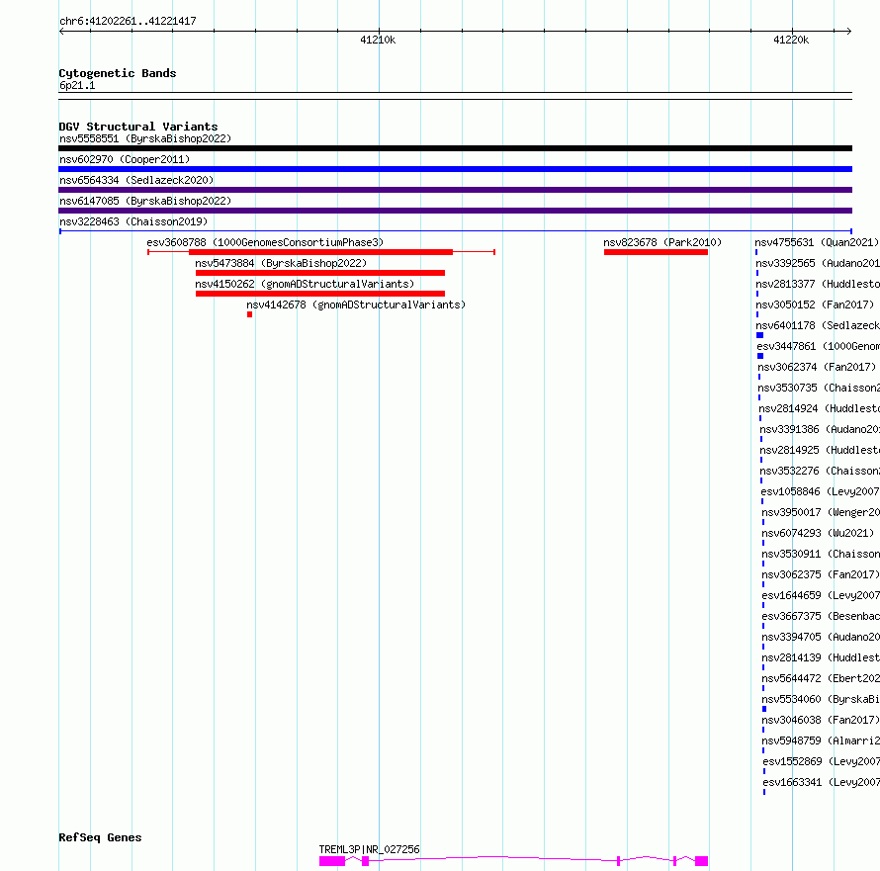880x871 pixels.
Task: Click the last magenta exon of TREML3P
Action: tap(702, 861)
